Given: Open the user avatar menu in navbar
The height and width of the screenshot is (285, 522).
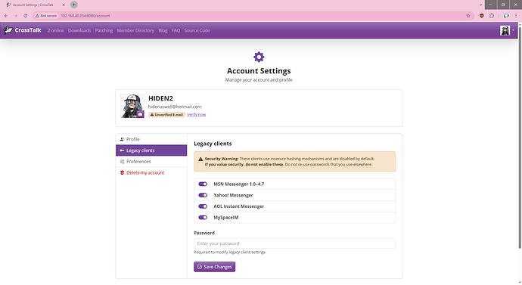Looking at the screenshot, I should (508, 30).
